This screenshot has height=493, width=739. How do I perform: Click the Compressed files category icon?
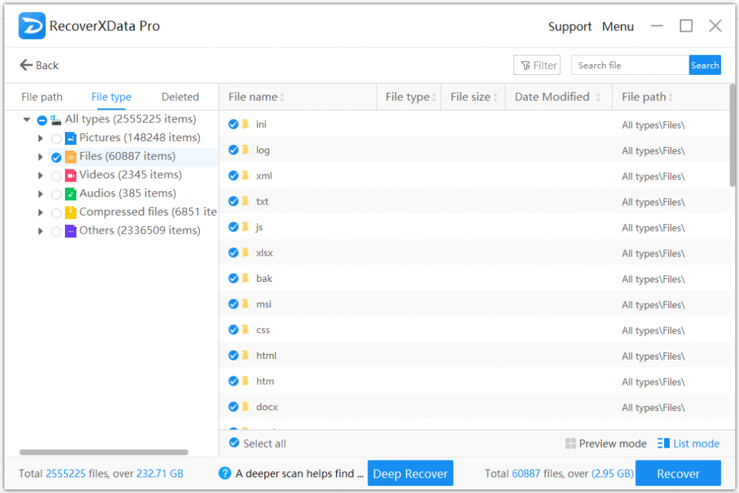click(71, 213)
